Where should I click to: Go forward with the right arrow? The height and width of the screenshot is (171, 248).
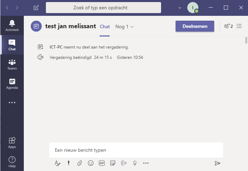[17, 8]
